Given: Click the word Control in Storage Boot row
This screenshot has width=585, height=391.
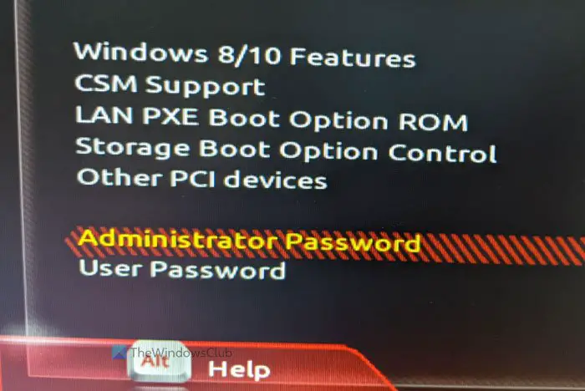Looking at the screenshot, I should 442,152.
